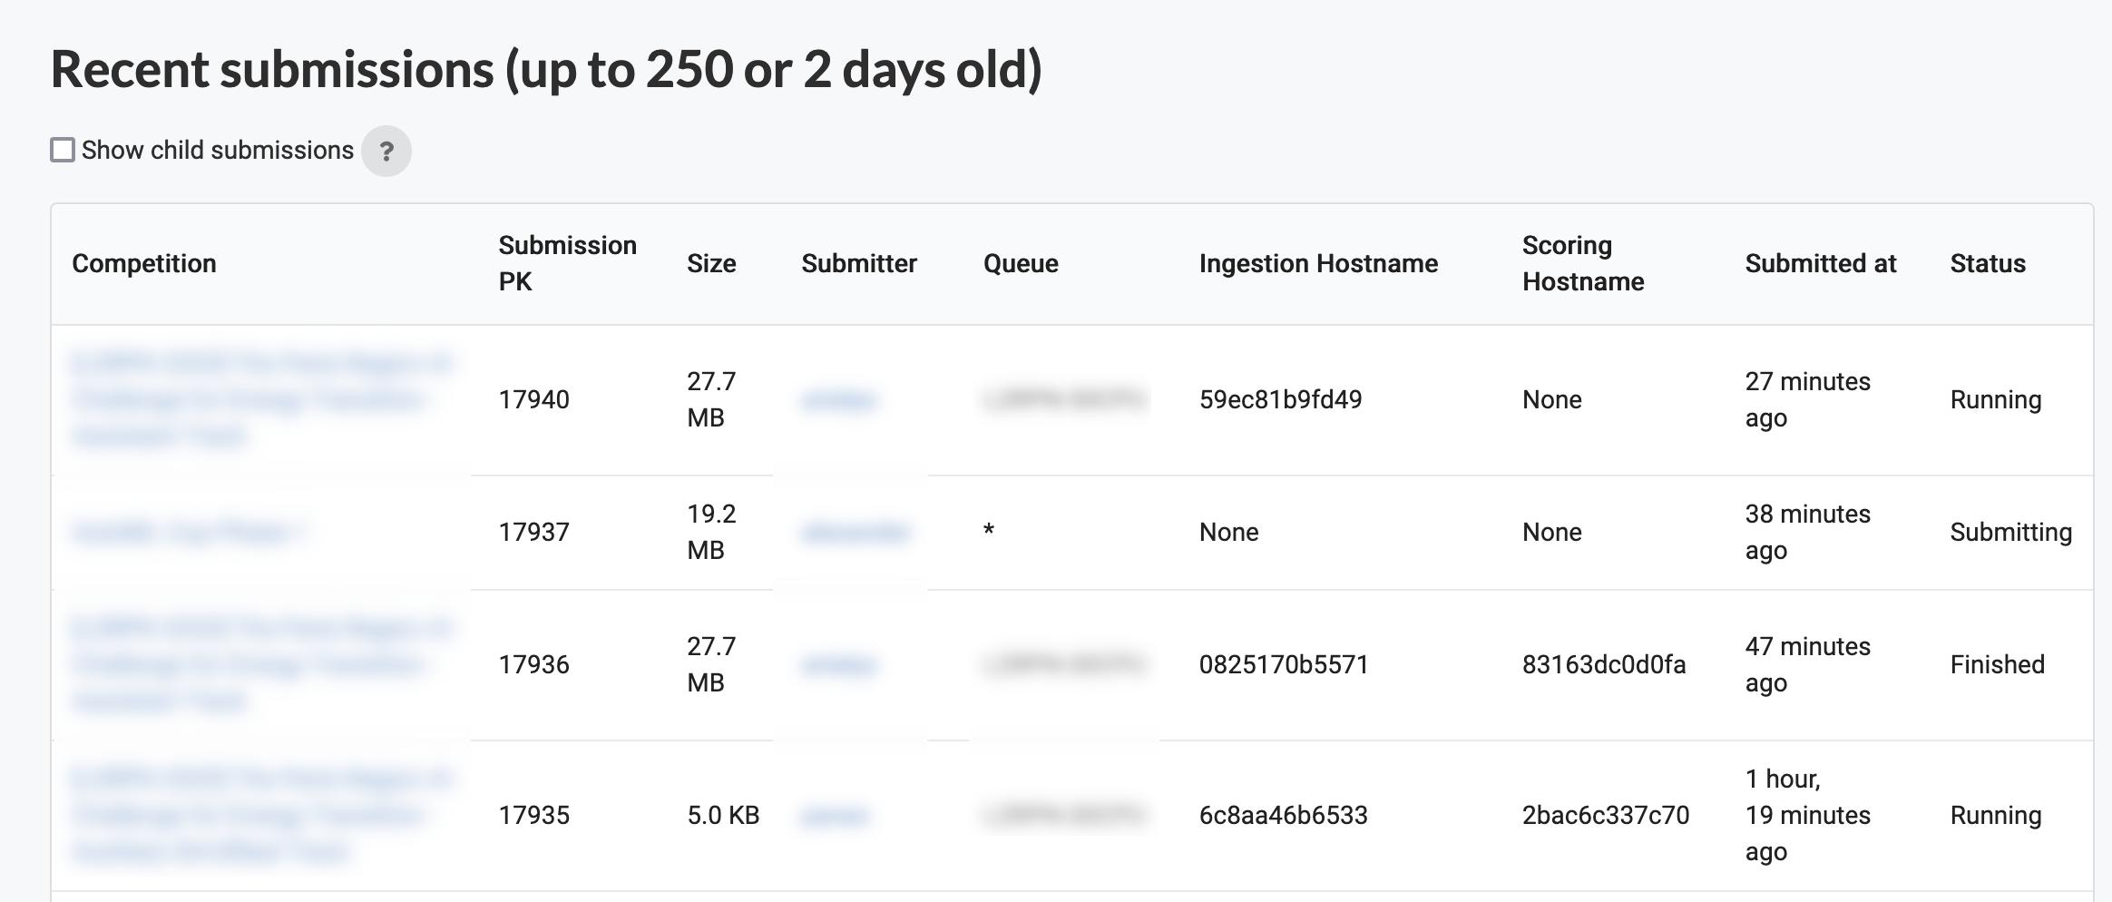
Task: Click the Scoring Hostname column header
Action: 1582,263
